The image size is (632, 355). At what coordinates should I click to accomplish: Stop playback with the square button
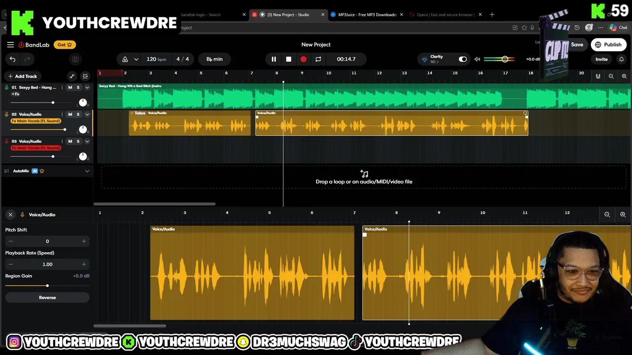tap(288, 59)
